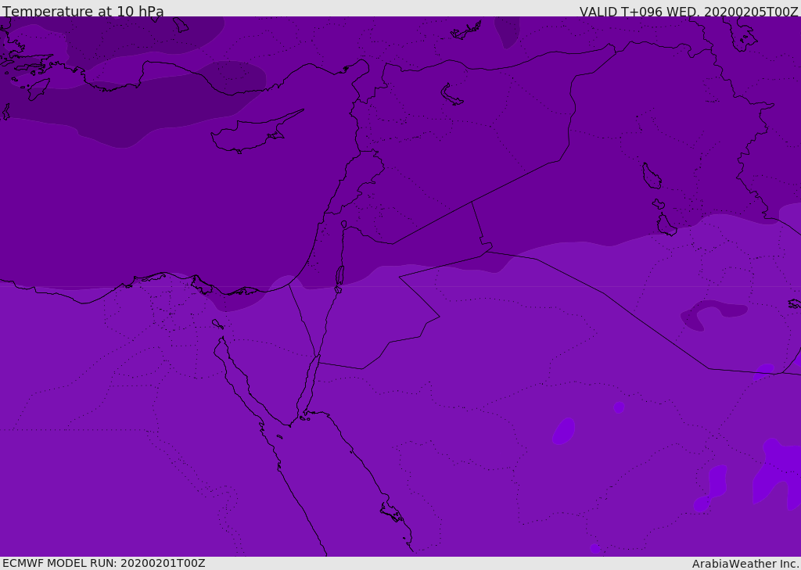Click the small dark purple patch near the top of the map
The height and width of the screenshot is (570, 801).
[x=507, y=31]
